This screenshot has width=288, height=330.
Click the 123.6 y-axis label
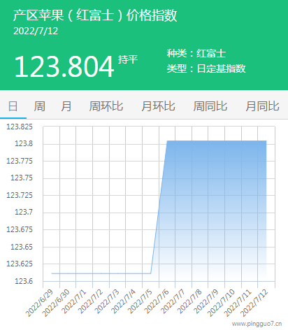coord(24,281)
